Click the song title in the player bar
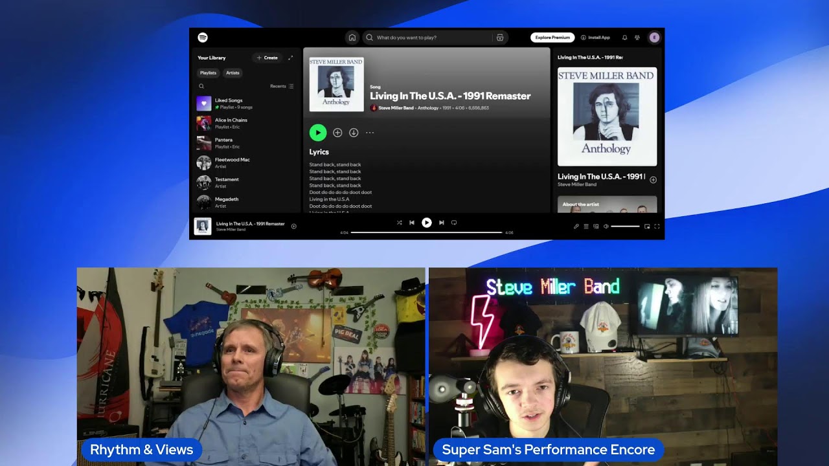Screen dimensions: 829x466 (x=250, y=223)
